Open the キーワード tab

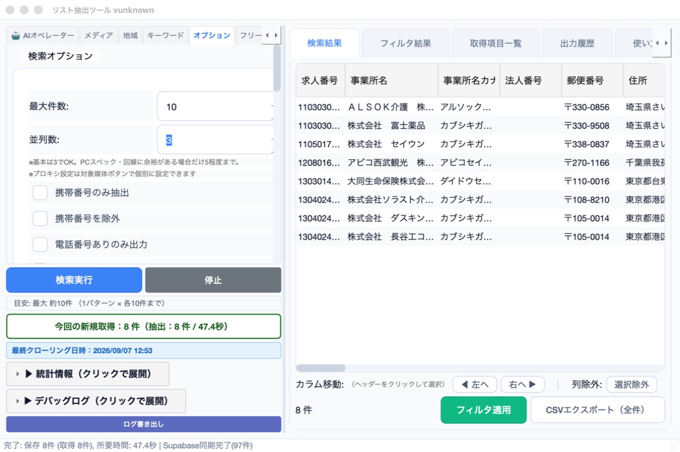[x=165, y=36]
